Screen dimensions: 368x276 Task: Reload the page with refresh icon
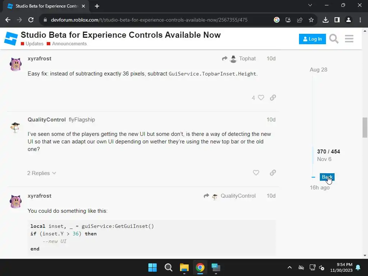(31, 20)
